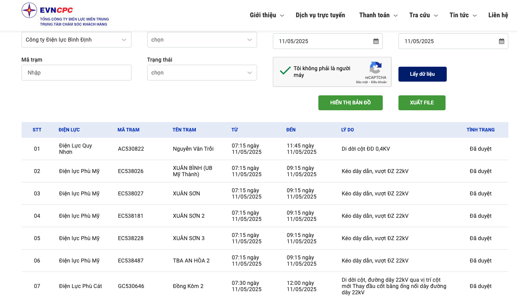Open the Tra cứu menu

(x=423, y=15)
